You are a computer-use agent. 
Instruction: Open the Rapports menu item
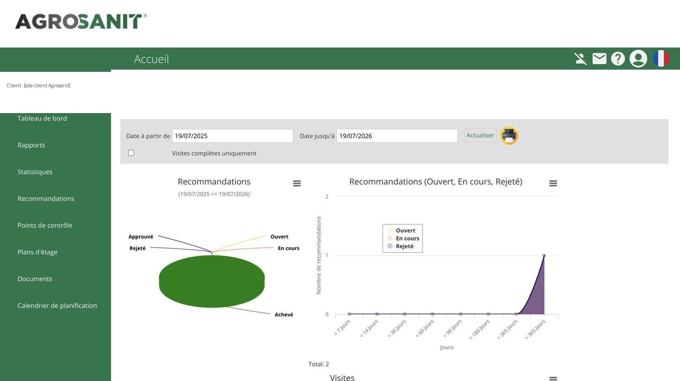click(x=31, y=145)
